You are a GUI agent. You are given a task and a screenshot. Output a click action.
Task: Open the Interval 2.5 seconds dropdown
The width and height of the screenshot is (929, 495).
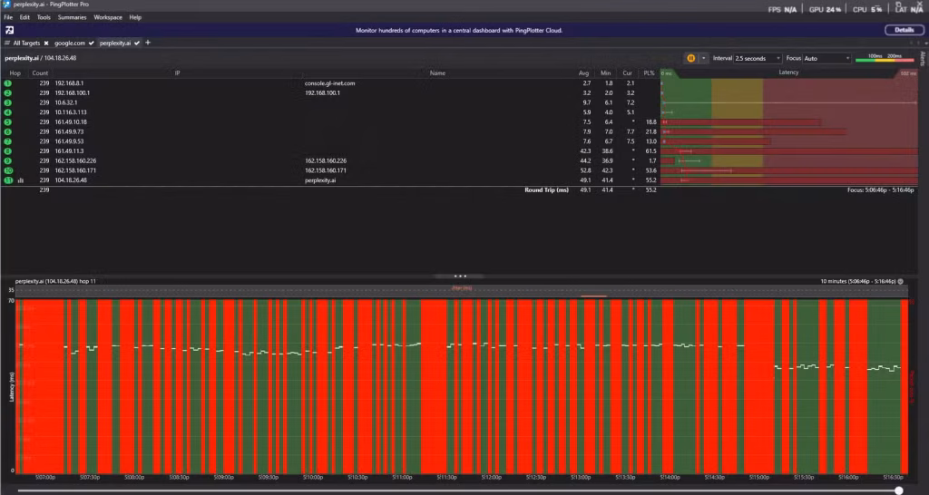757,58
